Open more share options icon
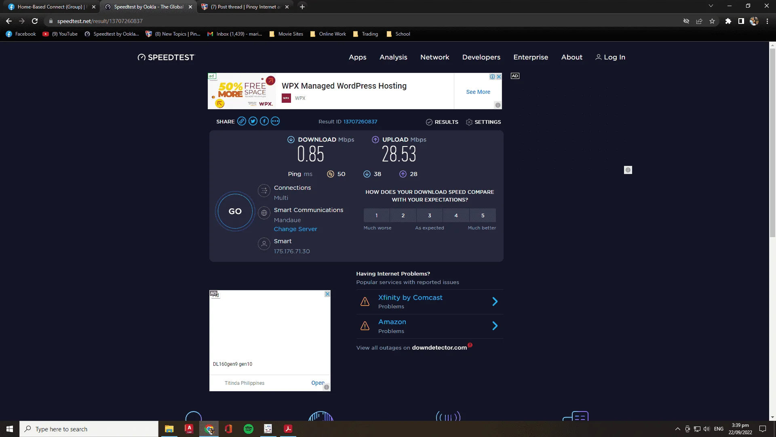This screenshot has width=776, height=437. coord(275,121)
